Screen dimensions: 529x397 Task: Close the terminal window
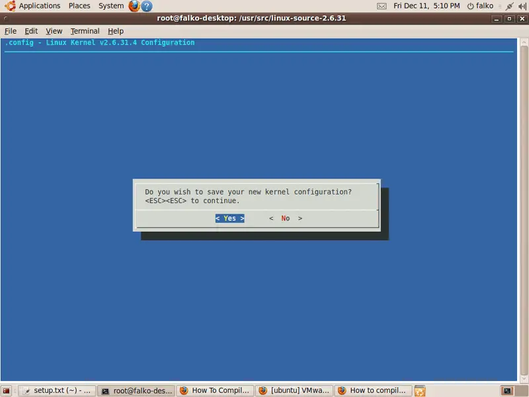[x=522, y=19]
